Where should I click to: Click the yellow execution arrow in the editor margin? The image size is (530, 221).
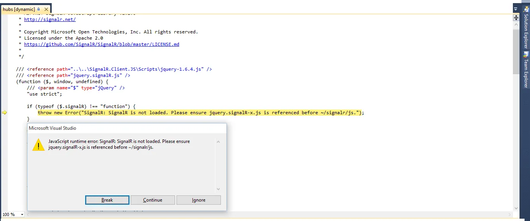[x=4, y=113]
